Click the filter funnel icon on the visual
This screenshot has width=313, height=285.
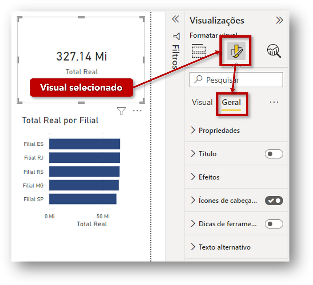tap(121, 111)
